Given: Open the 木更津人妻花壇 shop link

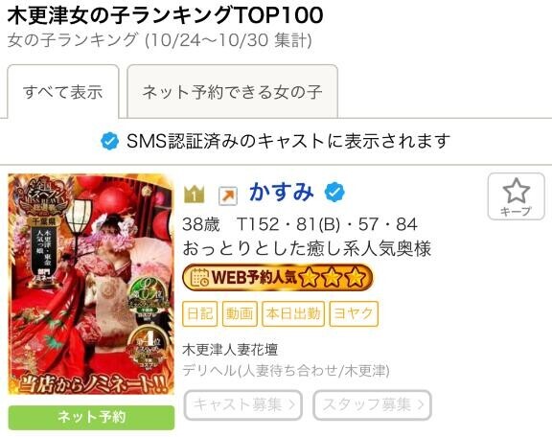Looking at the screenshot, I should tap(230, 350).
